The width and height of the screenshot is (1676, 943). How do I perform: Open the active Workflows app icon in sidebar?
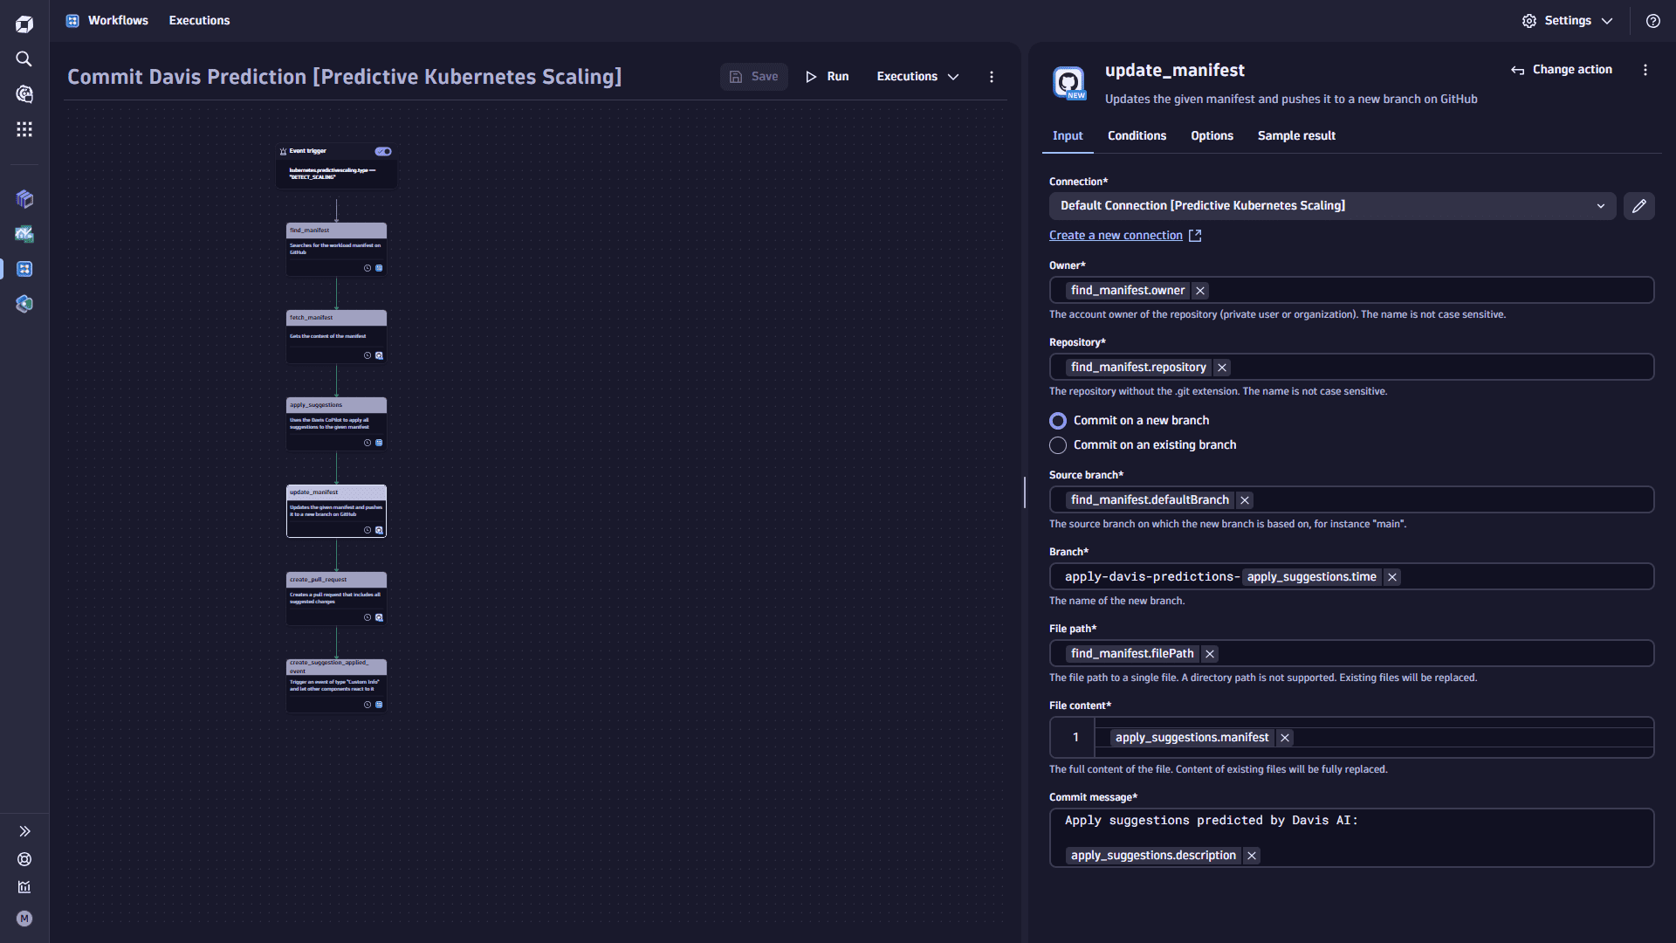tap(24, 269)
